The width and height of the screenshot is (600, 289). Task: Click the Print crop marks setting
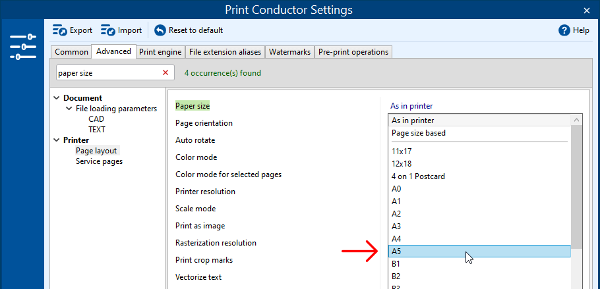[x=204, y=260]
